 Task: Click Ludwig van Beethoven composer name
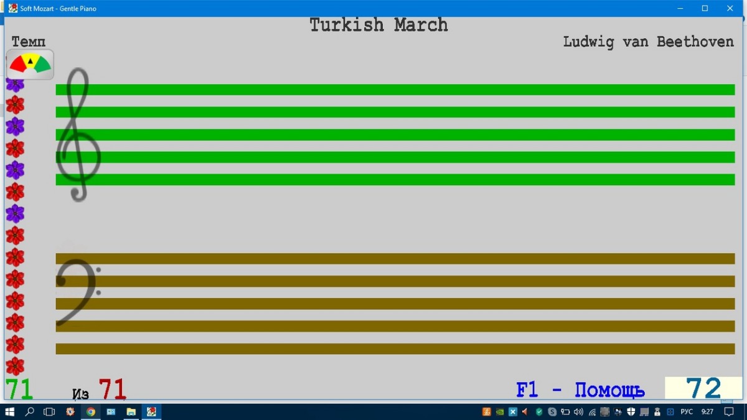pos(649,42)
